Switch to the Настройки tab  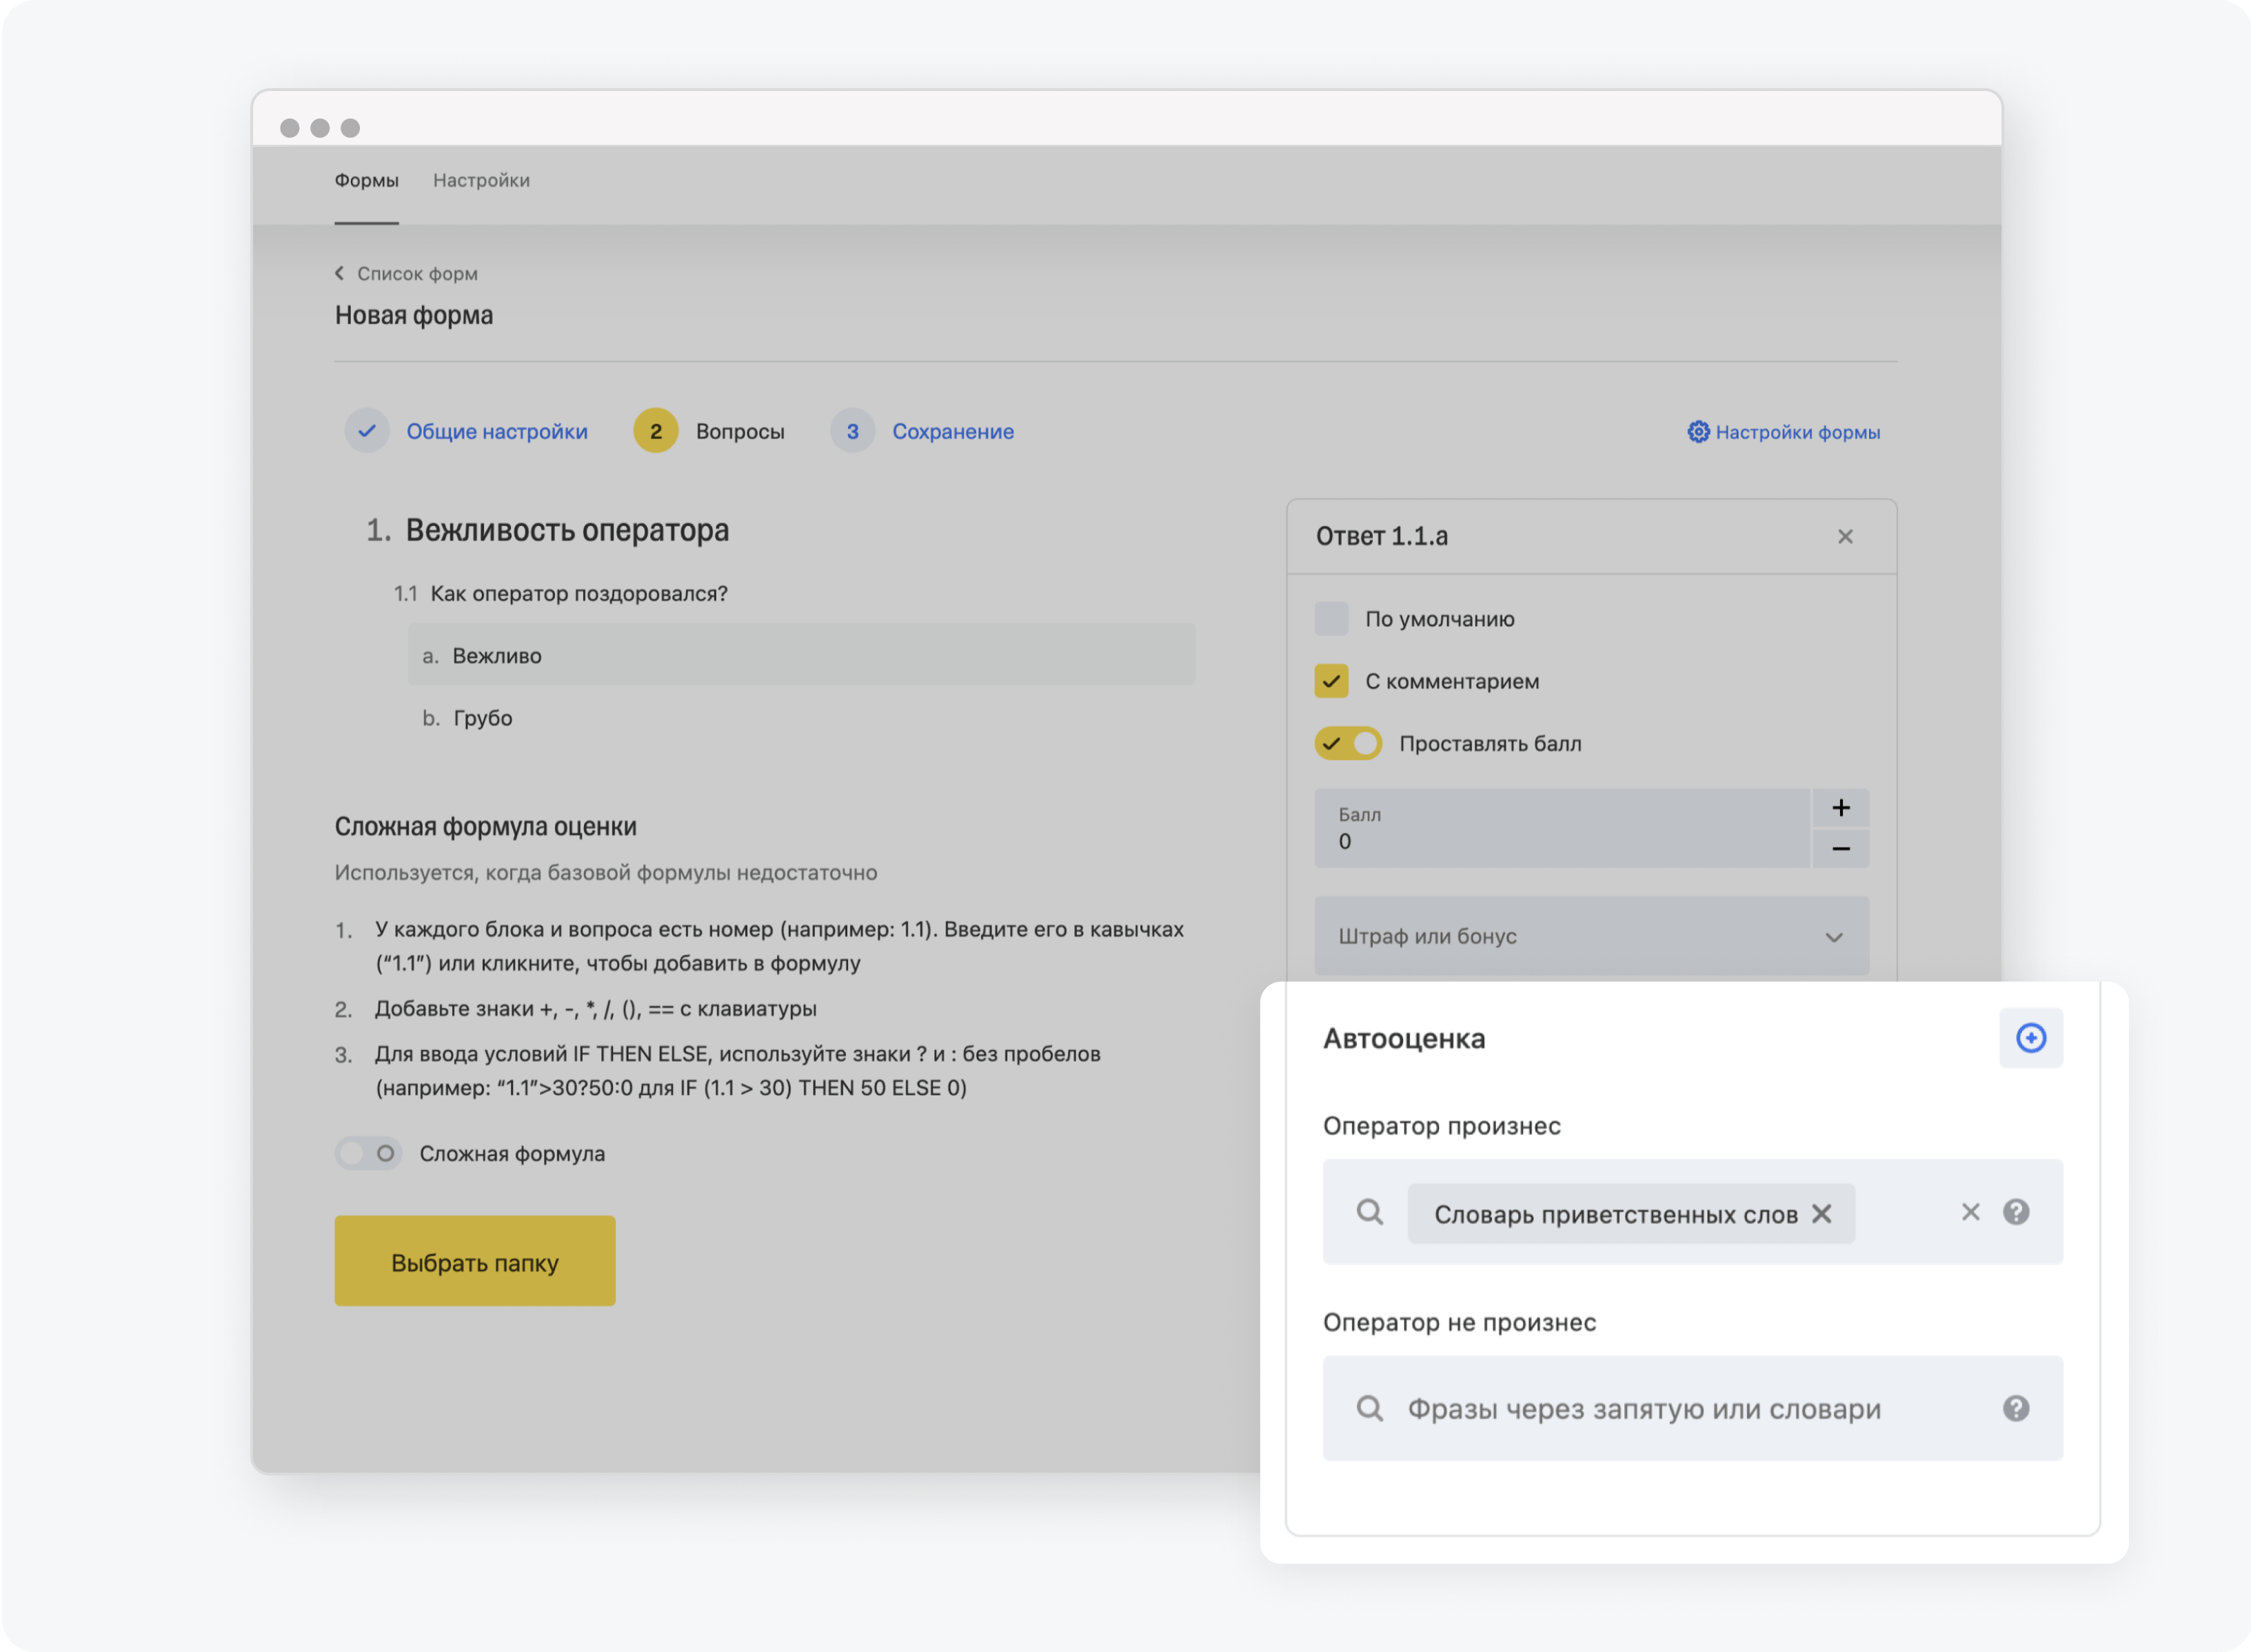pos(481,181)
